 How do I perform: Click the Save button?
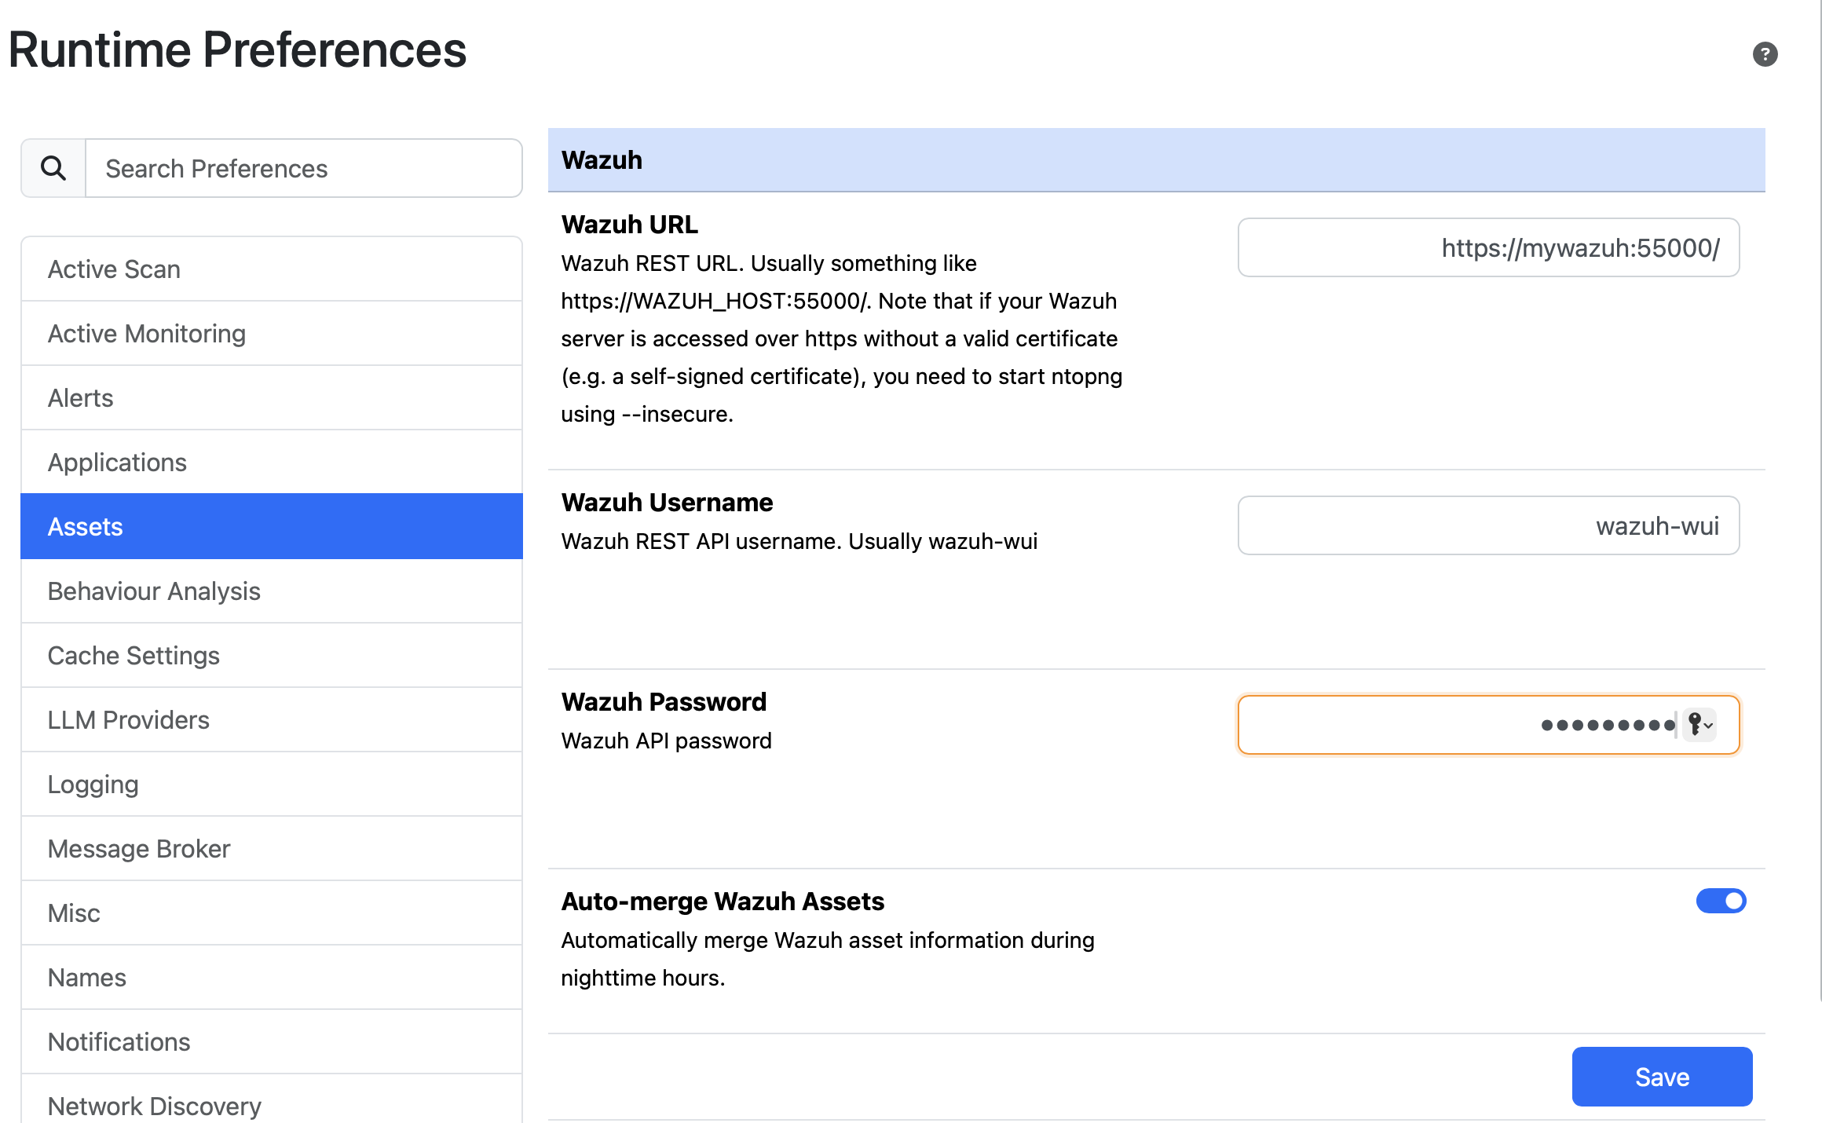(1661, 1076)
